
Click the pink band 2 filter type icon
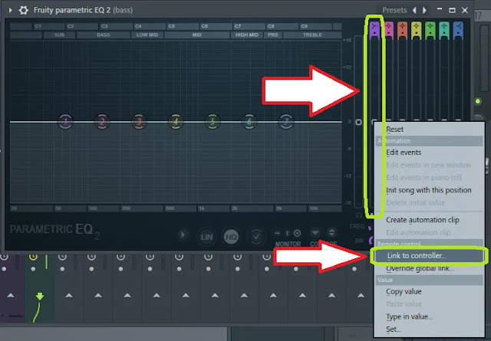(389, 31)
